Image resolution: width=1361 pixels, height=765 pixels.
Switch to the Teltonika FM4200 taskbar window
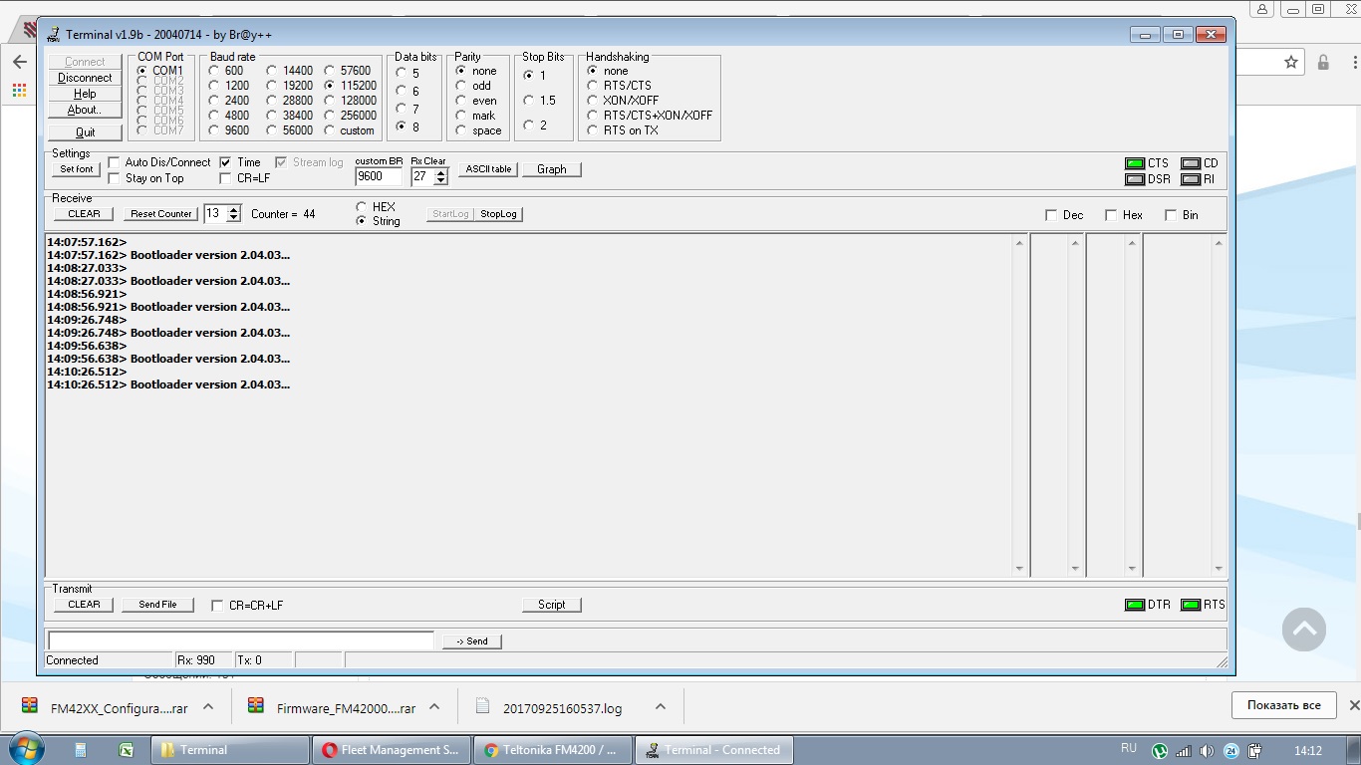coord(553,750)
